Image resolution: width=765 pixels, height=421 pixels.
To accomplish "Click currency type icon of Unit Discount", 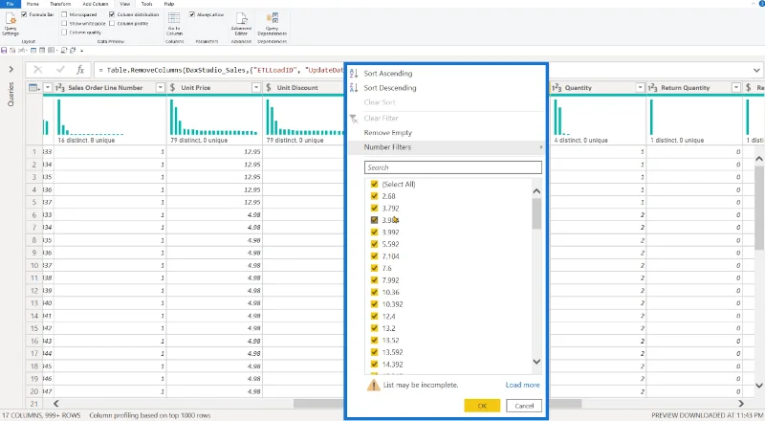I will point(269,88).
